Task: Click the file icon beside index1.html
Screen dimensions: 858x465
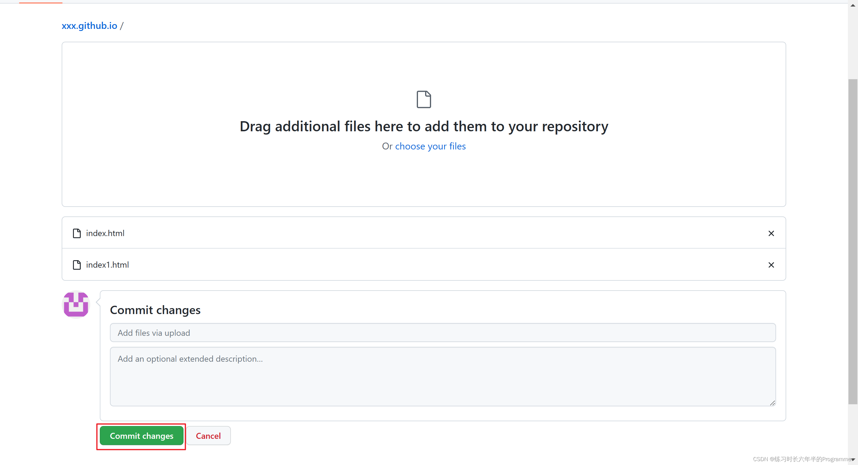Action: [77, 265]
